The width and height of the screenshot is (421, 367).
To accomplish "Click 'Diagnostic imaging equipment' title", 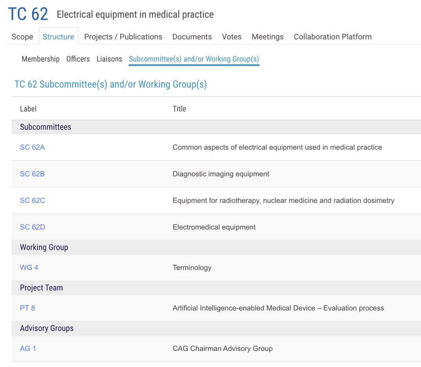I will pos(221,174).
